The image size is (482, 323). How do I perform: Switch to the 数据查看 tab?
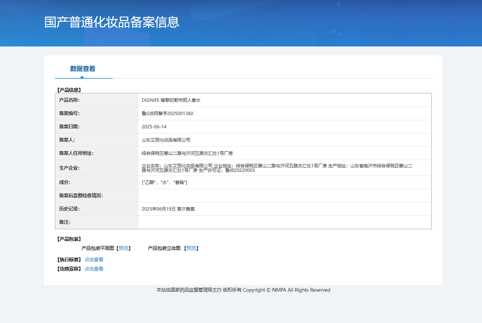click(83, 69)
